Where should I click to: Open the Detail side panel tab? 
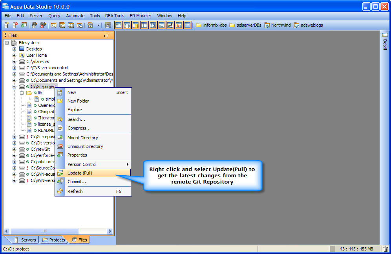[385, 41]
